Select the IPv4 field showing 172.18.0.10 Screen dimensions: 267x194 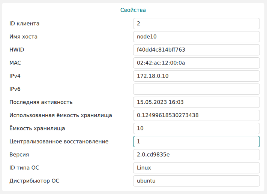click(196, 76)
